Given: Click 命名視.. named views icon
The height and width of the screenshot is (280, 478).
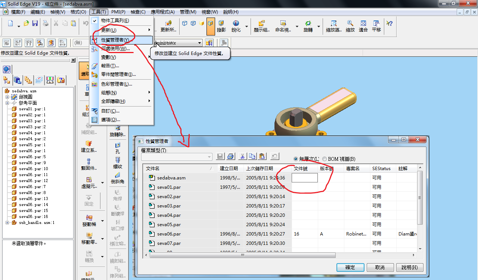Looking at the screenshot, I should point(283,26).
